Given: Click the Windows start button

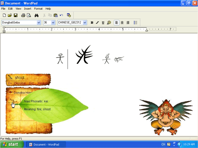Looking at the screenshot, I should point(12,144).
